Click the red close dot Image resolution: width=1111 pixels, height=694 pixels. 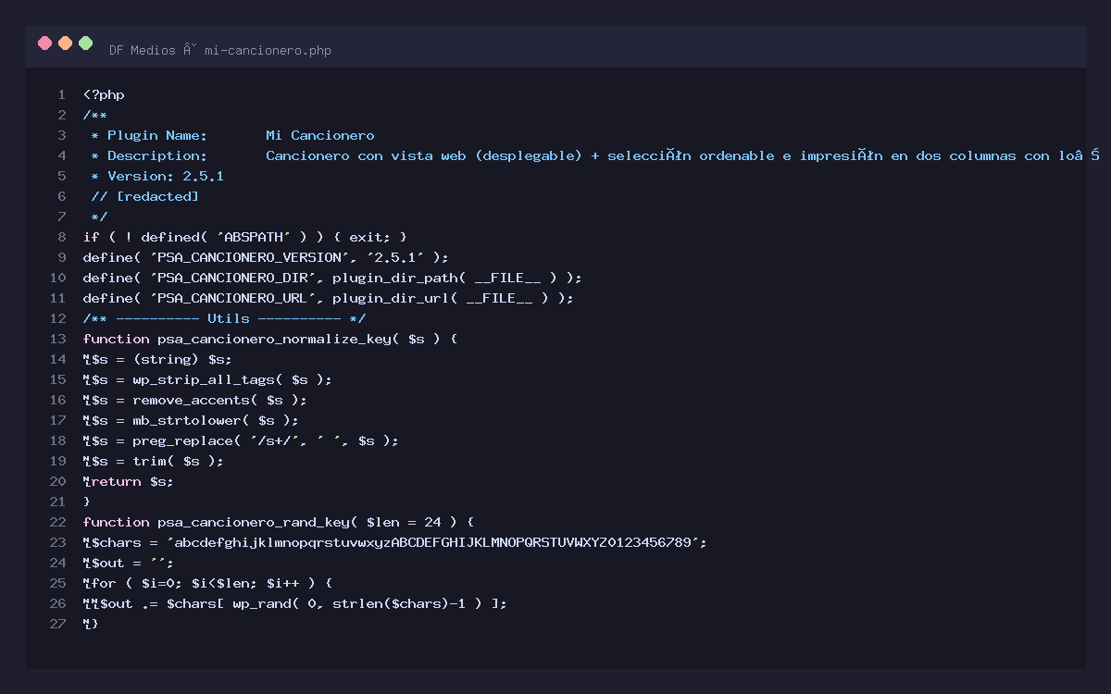pyautogui.click(x=44, y=43)
